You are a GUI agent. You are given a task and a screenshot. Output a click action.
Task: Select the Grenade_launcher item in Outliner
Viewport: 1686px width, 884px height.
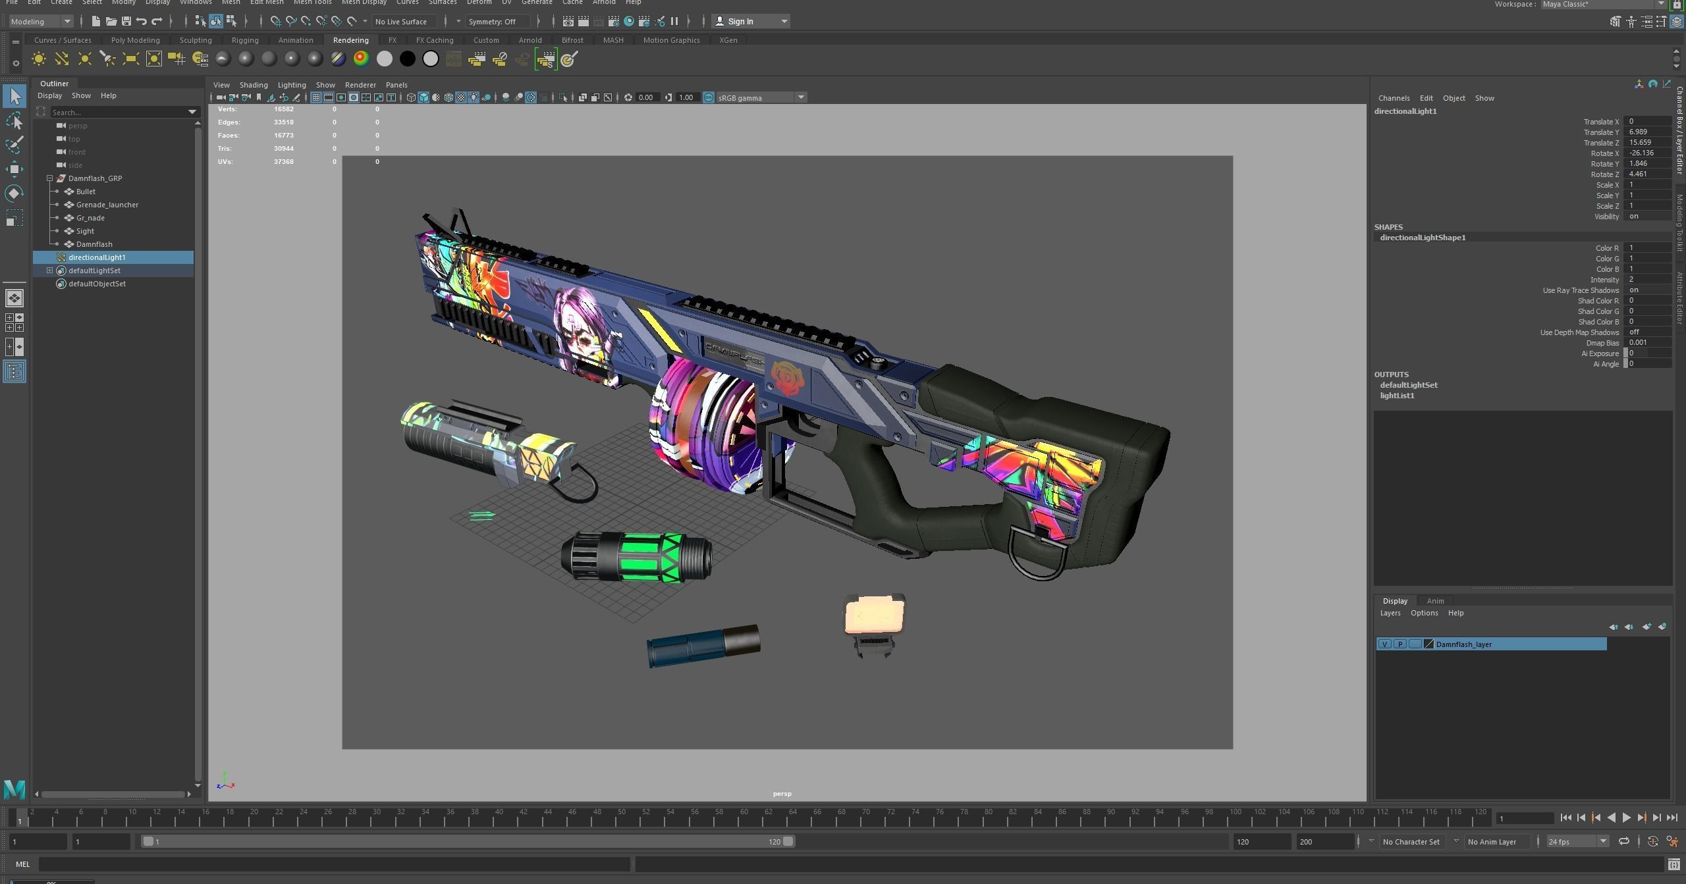pos(107,205)
